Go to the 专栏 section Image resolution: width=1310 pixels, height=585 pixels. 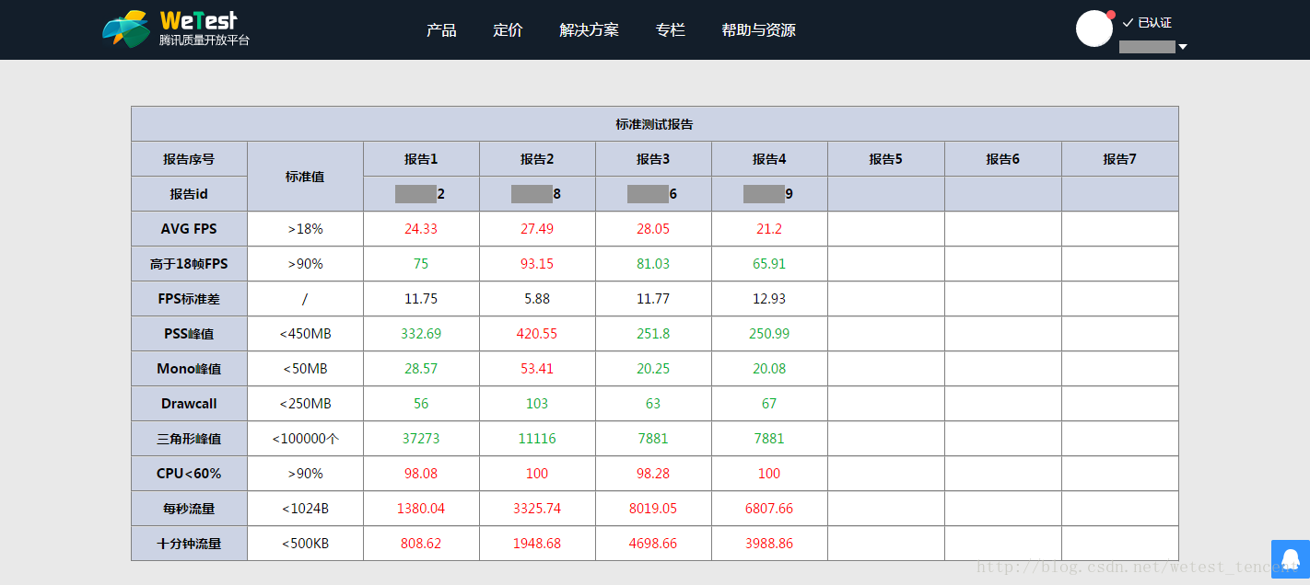tap(670, 30)
